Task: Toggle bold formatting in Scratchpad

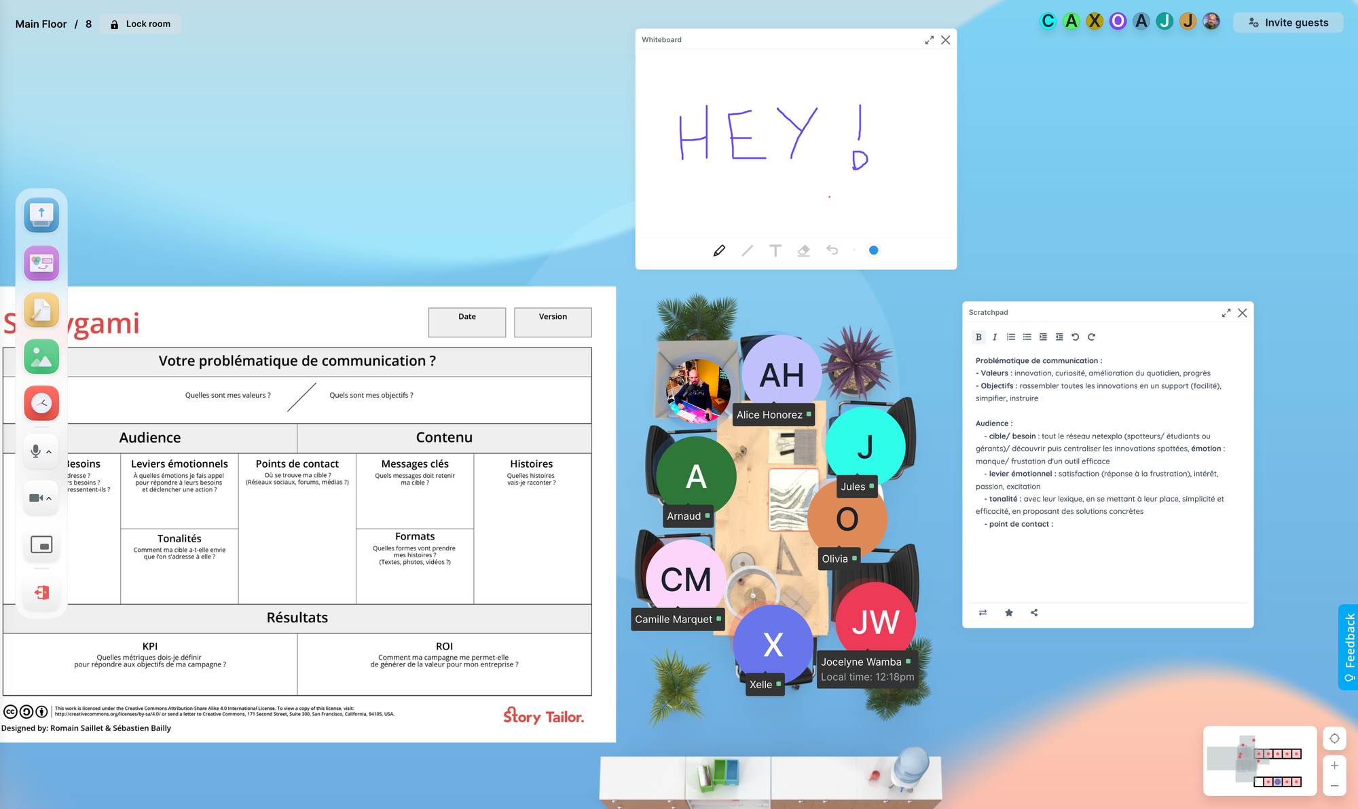Action: tap(978, 337)
